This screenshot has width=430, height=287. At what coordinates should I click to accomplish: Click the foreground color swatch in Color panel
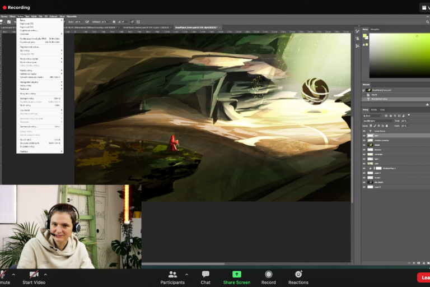[x=364, y=36]
